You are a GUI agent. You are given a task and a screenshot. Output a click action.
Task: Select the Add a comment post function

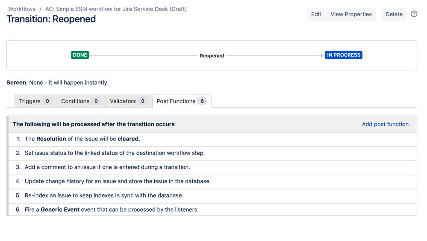pyautogui.click(x=107, y=167)
